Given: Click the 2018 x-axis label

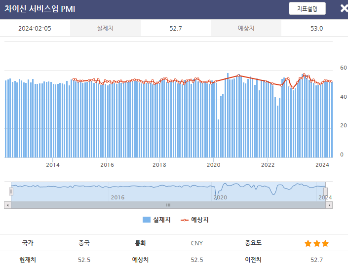Looking at the screenshot, I should coord(159,165).
